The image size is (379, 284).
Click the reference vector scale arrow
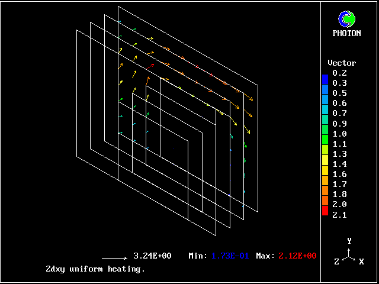(115, 258)
